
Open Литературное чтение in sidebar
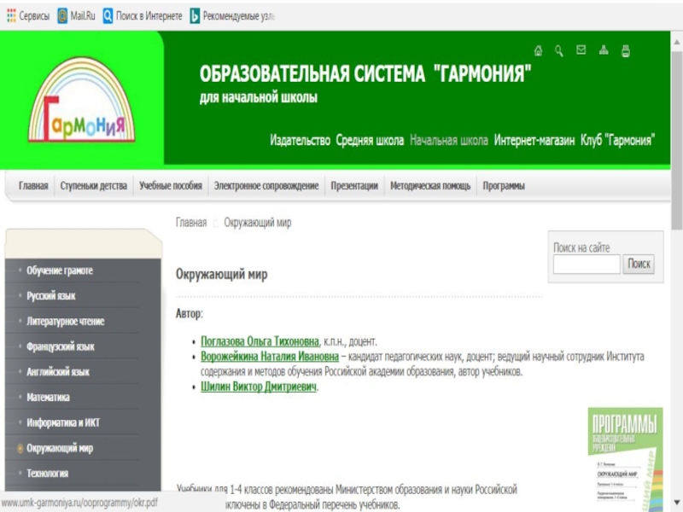(x=66, y=322)
